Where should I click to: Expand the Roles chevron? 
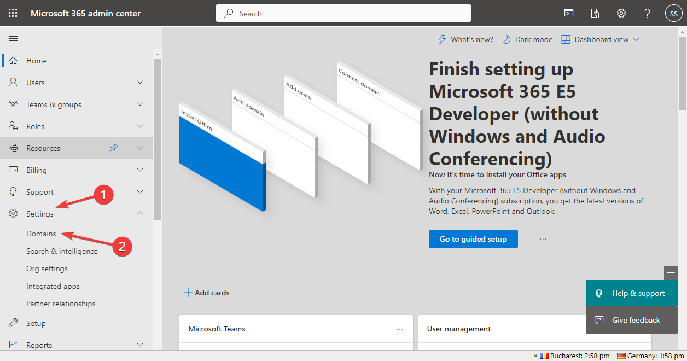(x=140, y=126)
